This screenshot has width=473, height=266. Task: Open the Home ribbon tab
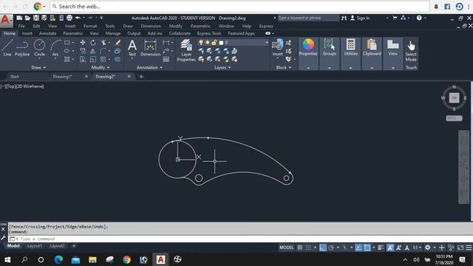(10, 33)
